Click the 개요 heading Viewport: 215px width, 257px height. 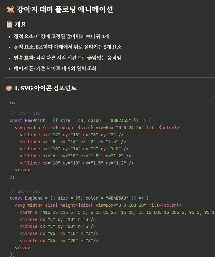(x=20, y=25)
